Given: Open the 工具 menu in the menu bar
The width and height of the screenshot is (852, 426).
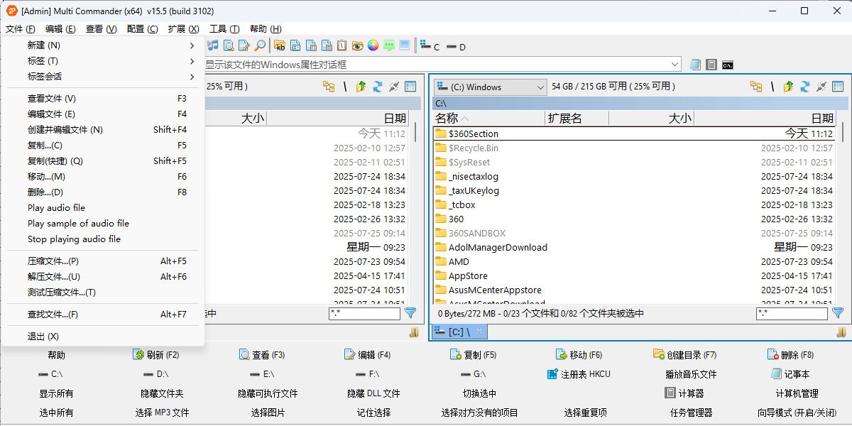Looking at the screenshot, I should (x=224, y=29).
